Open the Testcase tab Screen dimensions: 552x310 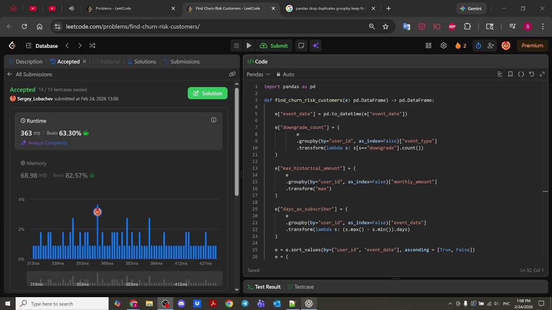click(301, 287)
